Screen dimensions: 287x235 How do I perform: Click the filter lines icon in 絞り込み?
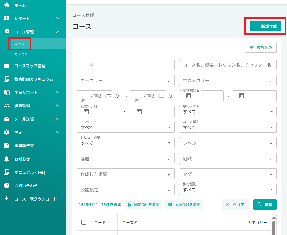[252, 47]
